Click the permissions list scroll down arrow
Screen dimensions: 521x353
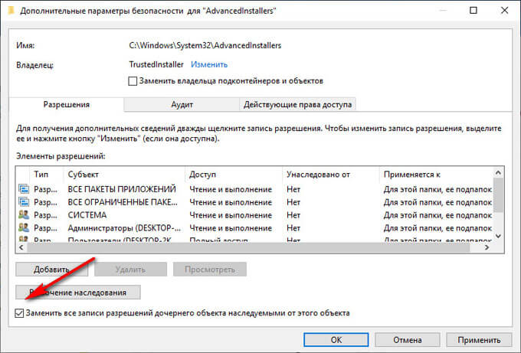498,236
